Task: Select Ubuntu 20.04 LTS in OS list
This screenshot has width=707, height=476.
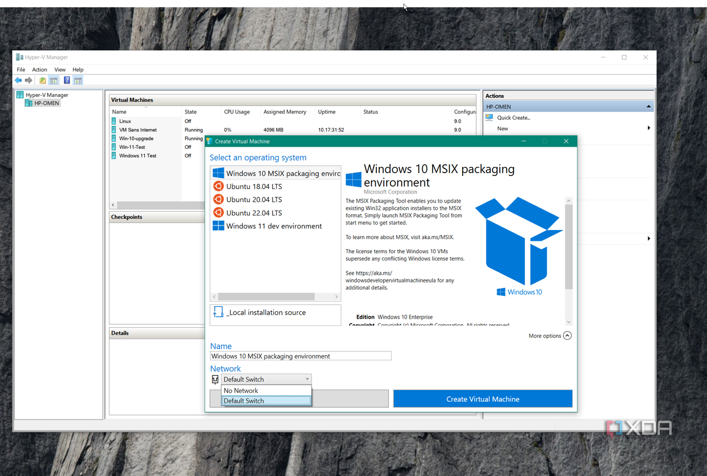Action: tap(275, 199)
